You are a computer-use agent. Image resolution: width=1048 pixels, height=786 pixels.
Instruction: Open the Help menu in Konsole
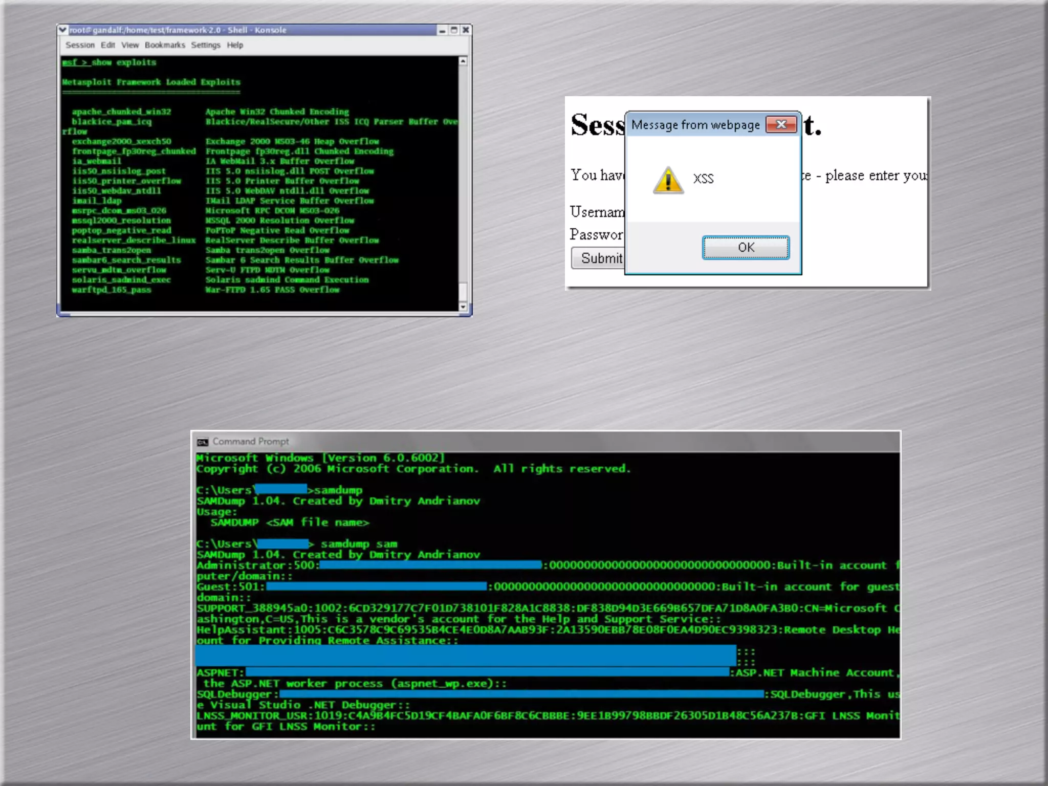[235, 45]
